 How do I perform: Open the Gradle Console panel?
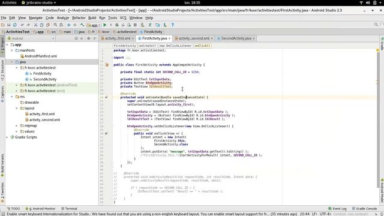tap(364, 209)
